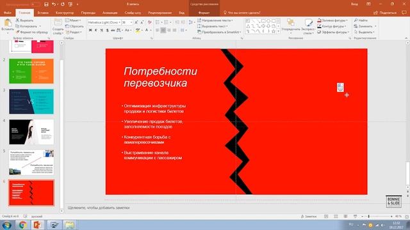Viewport: 410px width, 230px height.
Task: Select the right arrow shape in gallery
Action: [263, 26]
